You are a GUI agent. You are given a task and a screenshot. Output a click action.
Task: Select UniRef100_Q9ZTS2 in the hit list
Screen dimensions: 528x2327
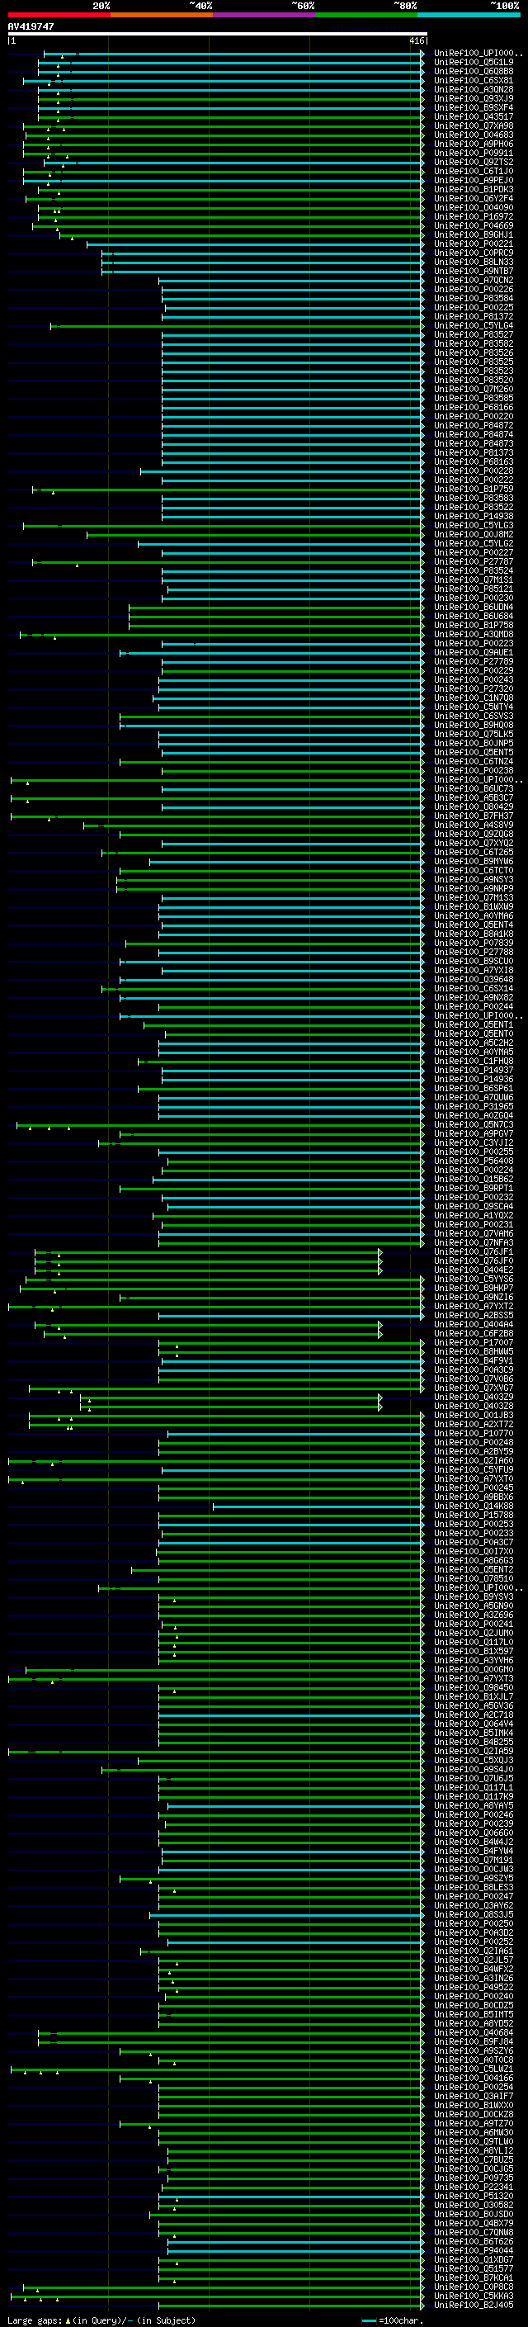(x=474, y=162)
